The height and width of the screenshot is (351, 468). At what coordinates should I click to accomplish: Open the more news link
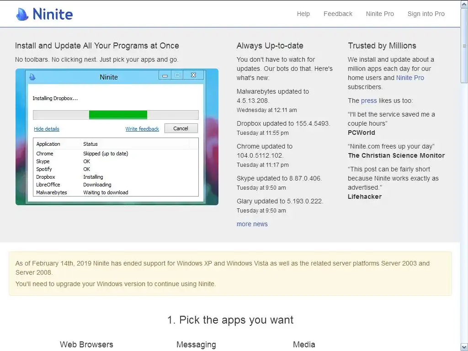click(x=252, y=224)
